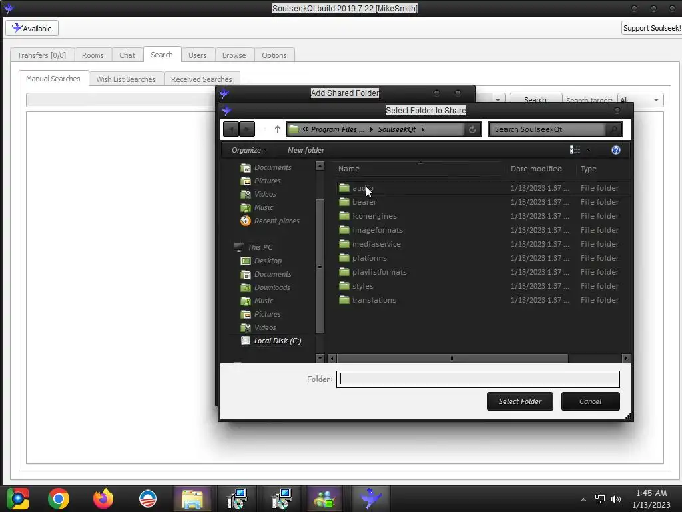The image size is (682, 512).
Task: Click the Back navigation arrow in dialog
Action: point(231,129)
